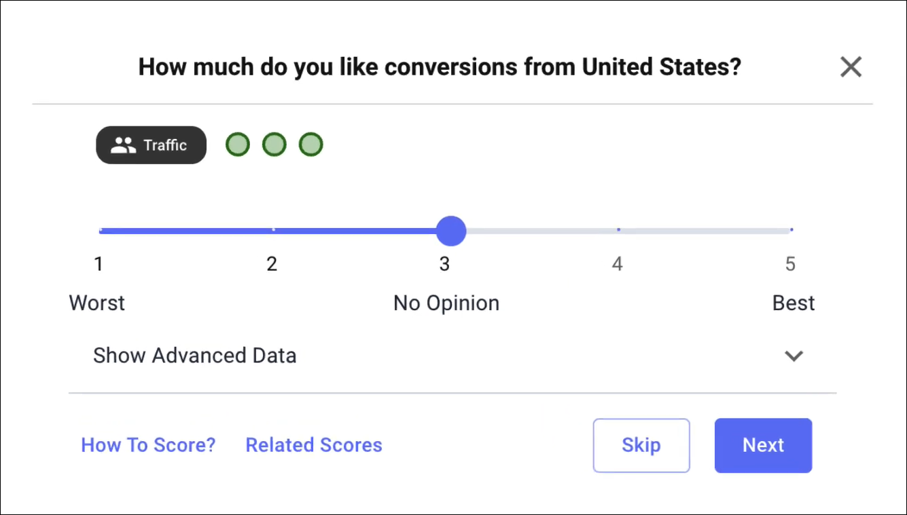Click the first green circle indicator
This screenshot has height=515, width=907.
238,145
